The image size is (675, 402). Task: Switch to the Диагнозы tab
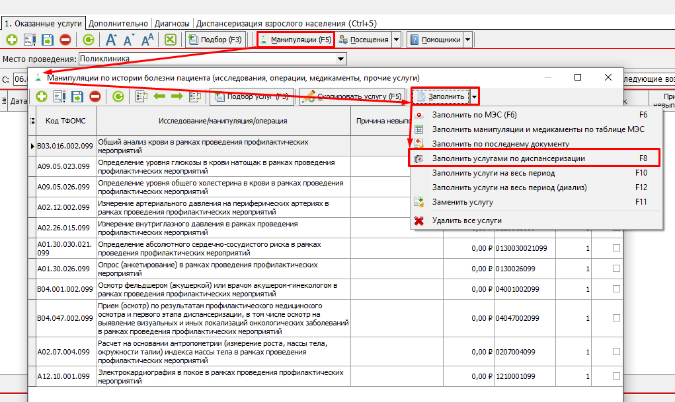click(173, 23)
